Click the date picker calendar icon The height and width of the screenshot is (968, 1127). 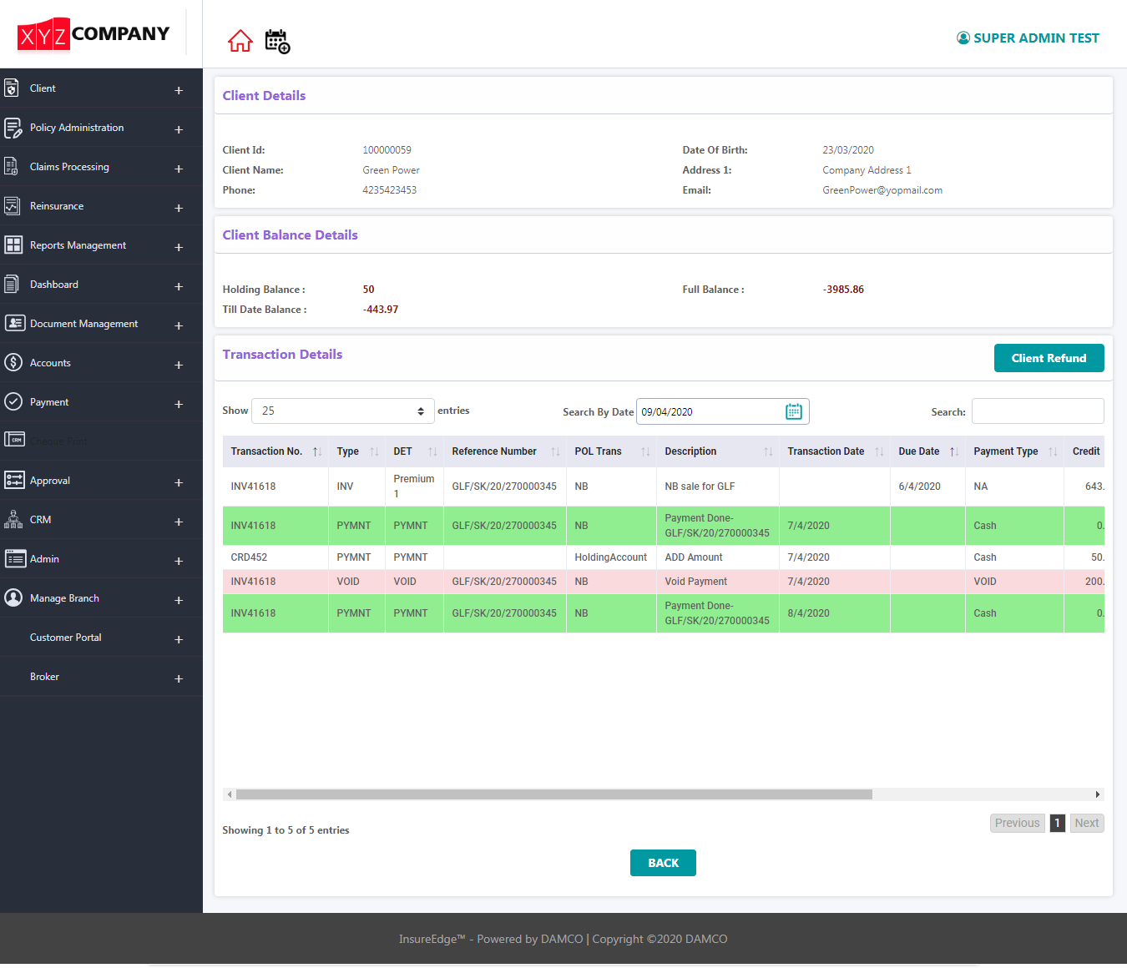[793, 411]
